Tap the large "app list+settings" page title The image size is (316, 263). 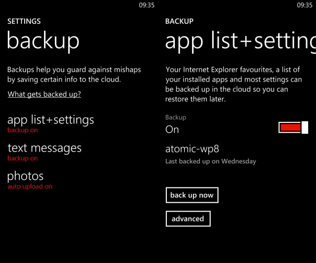click(x=240, y=41)
